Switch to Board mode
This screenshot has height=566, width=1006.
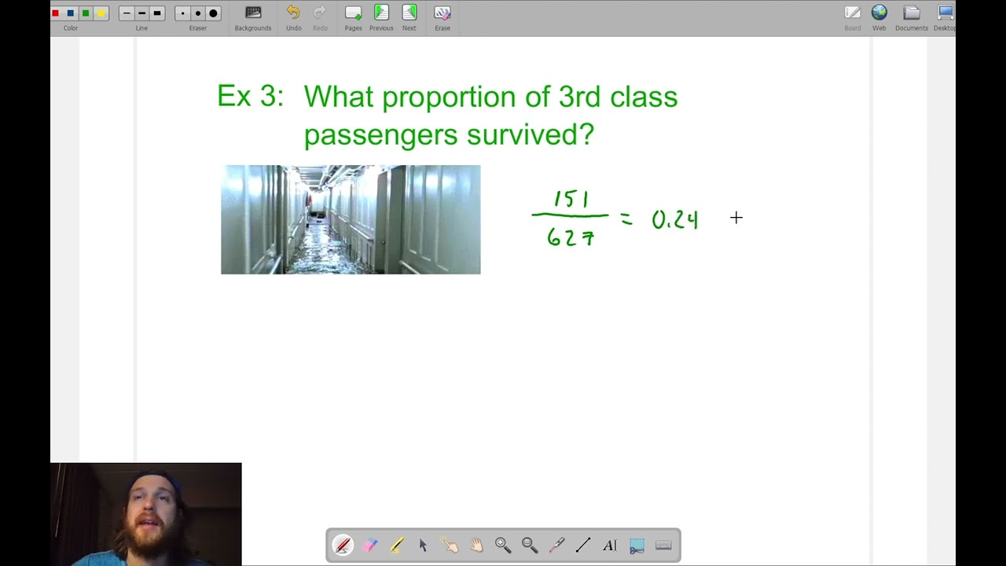(853, 18)
